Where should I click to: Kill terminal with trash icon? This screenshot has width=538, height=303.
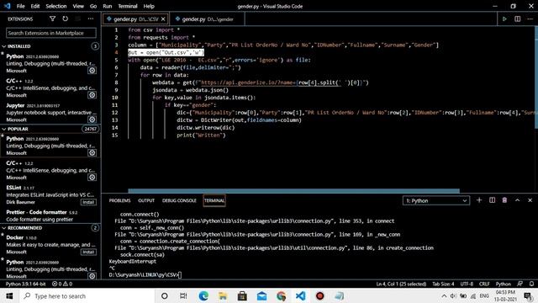tap(504, 200)
